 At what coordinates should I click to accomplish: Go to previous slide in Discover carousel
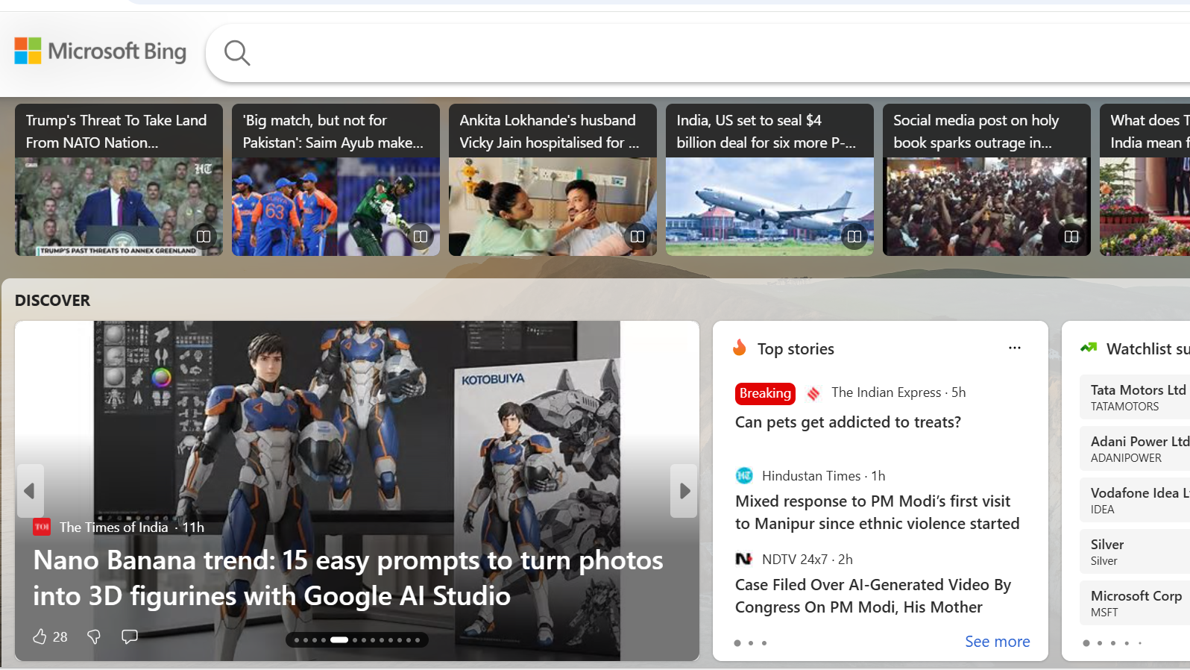tap(30, 491)
